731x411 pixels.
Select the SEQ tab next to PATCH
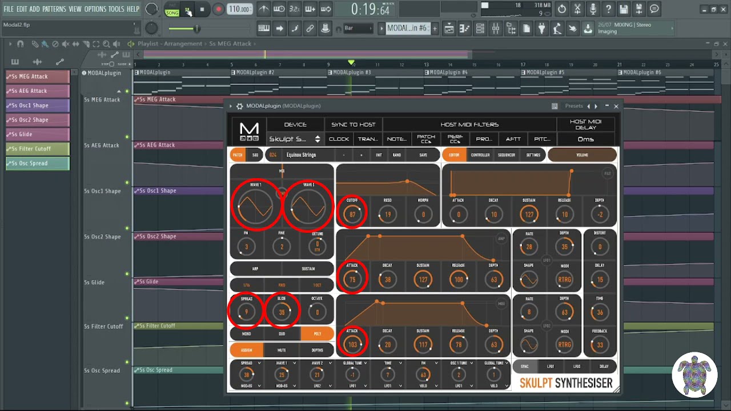[255, 155]
